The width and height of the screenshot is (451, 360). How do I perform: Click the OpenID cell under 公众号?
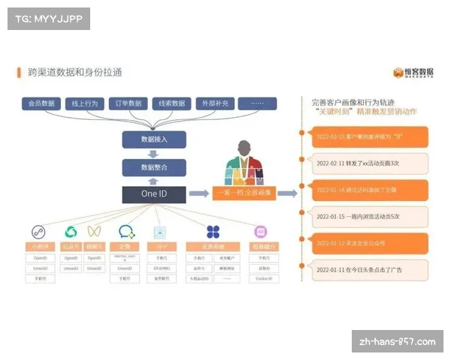pos(71,258)
